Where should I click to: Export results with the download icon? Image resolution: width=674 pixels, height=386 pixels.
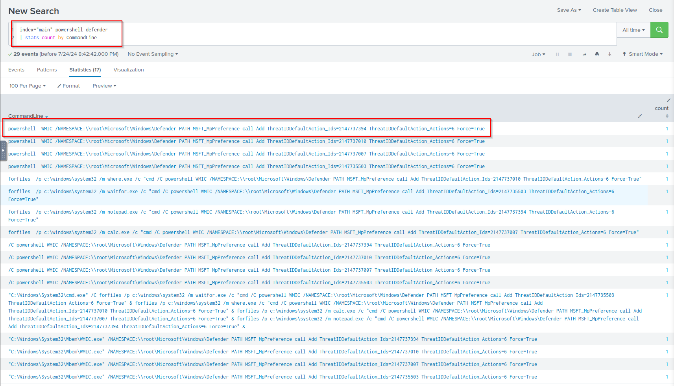[x=609, y=54]
